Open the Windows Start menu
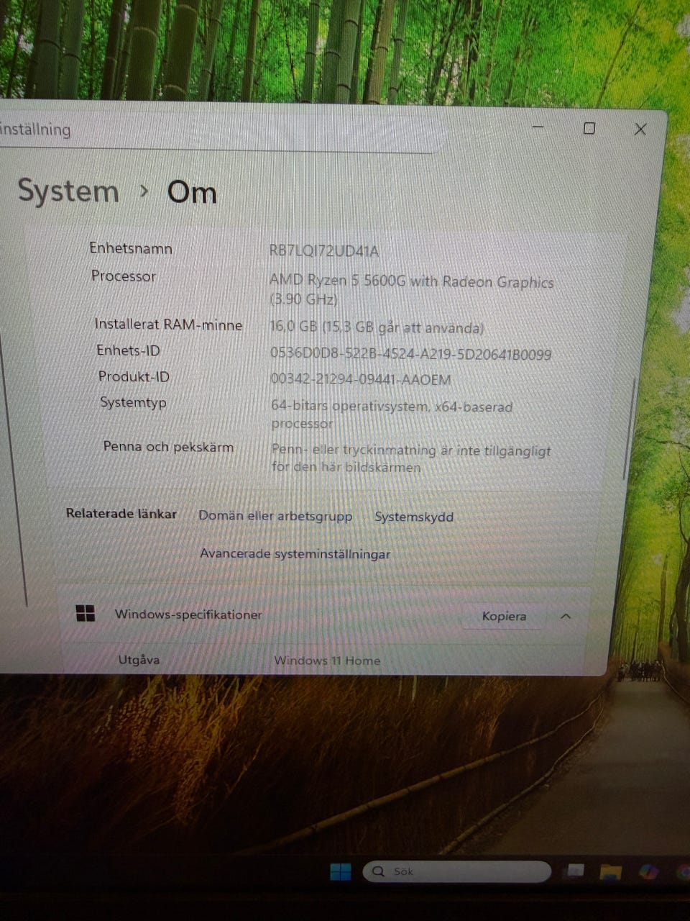The width and height of the screenshot is (690, 921). pos(341,871)
